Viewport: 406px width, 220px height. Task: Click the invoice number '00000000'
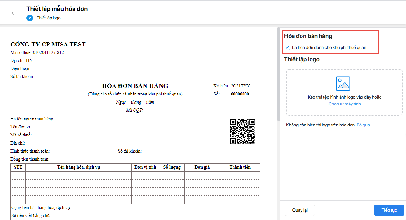pos(240,94)
